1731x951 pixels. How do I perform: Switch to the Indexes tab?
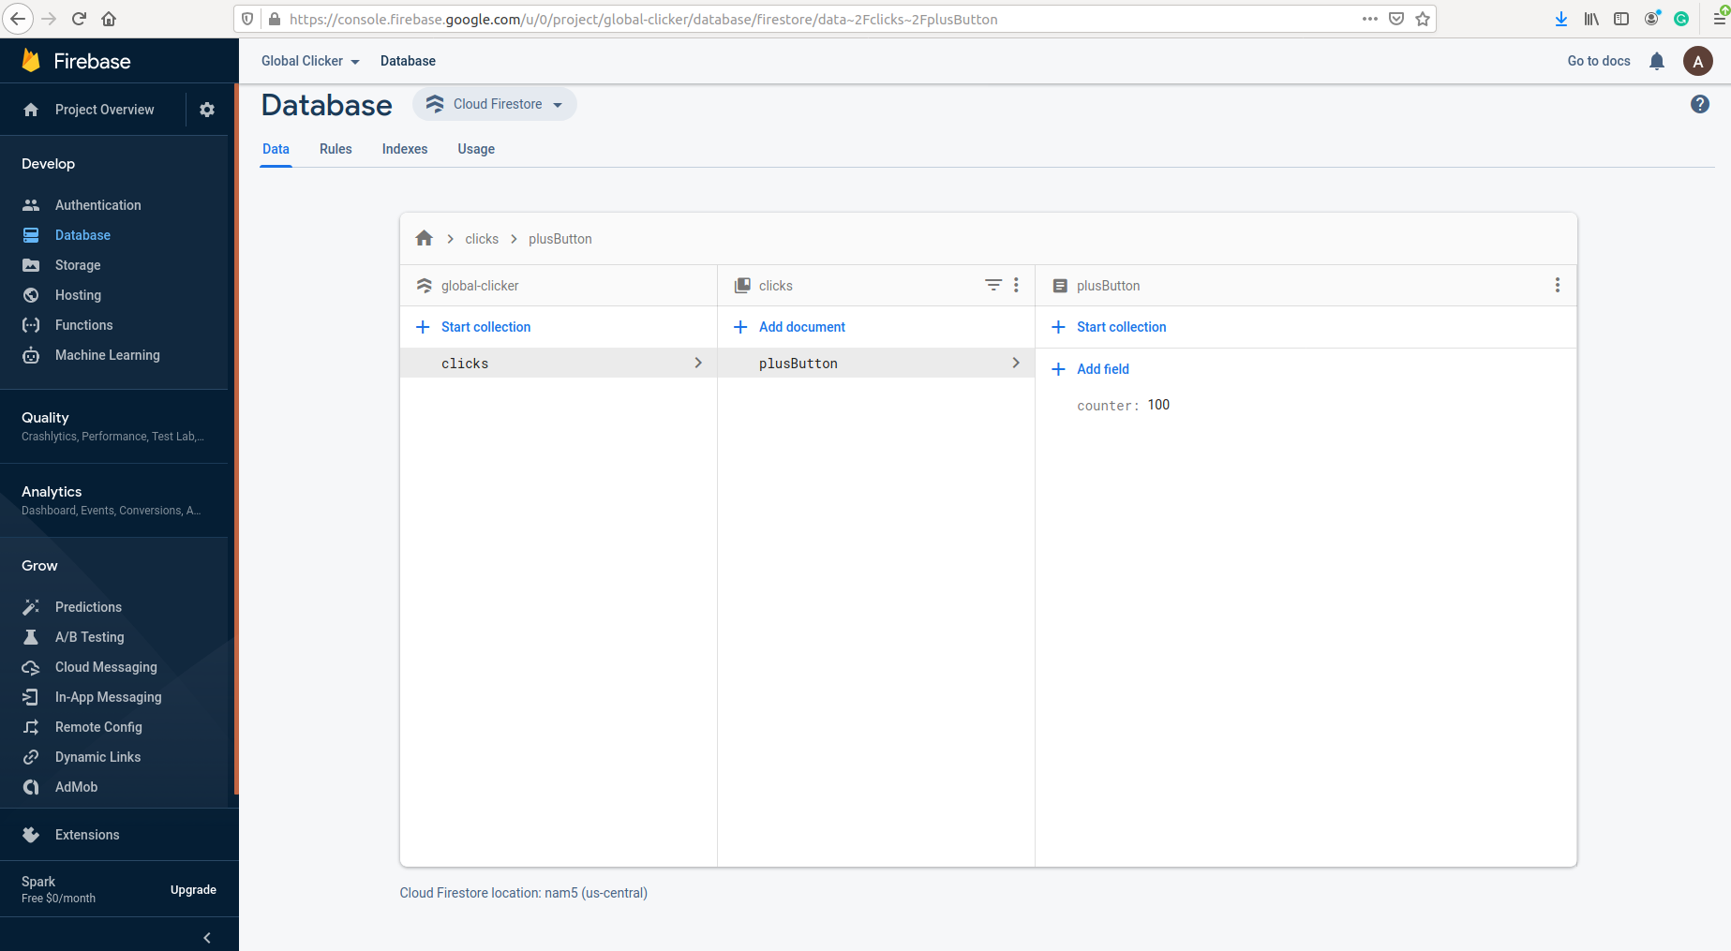tap(404, 149)
